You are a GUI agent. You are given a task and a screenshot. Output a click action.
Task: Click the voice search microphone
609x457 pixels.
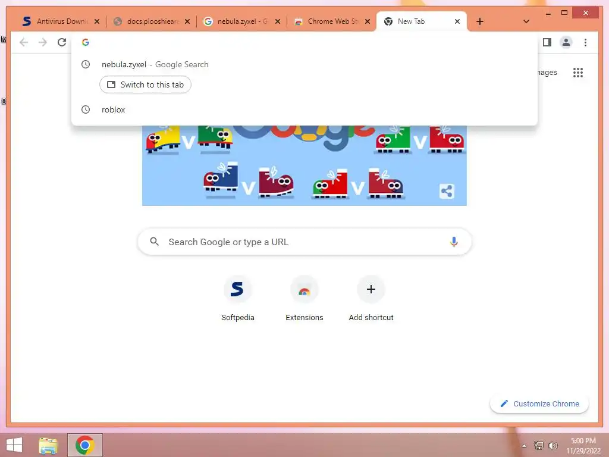point(454,242)
